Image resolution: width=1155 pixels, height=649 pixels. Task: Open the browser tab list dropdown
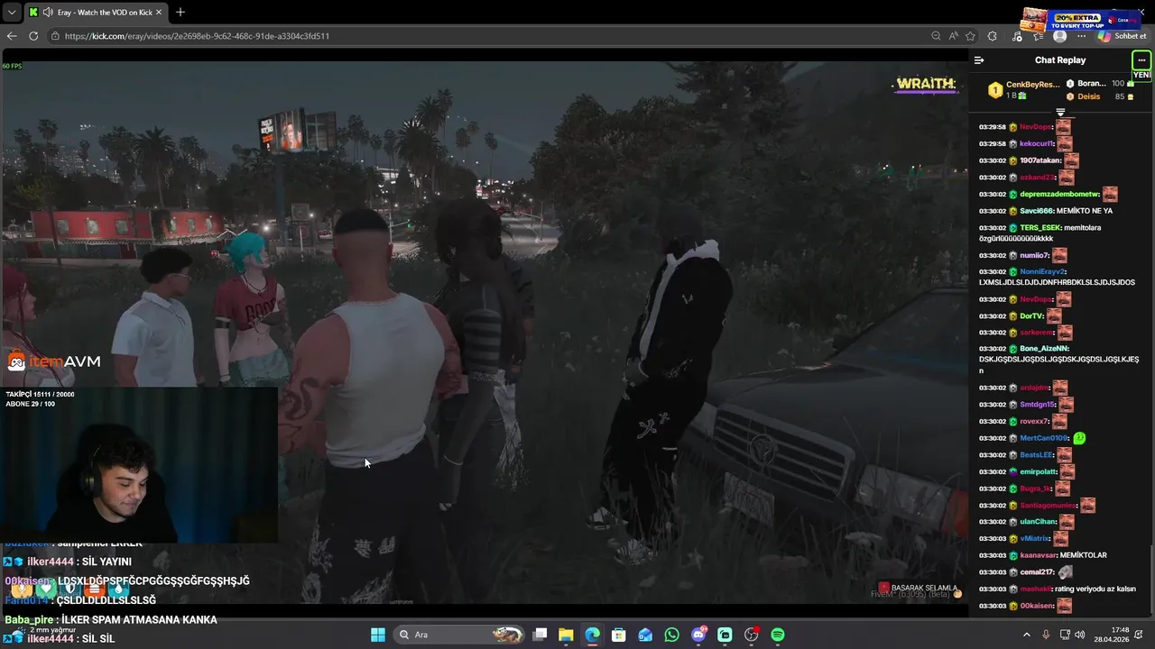11,12
